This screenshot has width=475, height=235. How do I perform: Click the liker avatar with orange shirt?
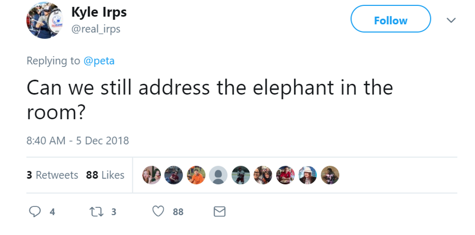pyautogui.click(x=196, y=175)
